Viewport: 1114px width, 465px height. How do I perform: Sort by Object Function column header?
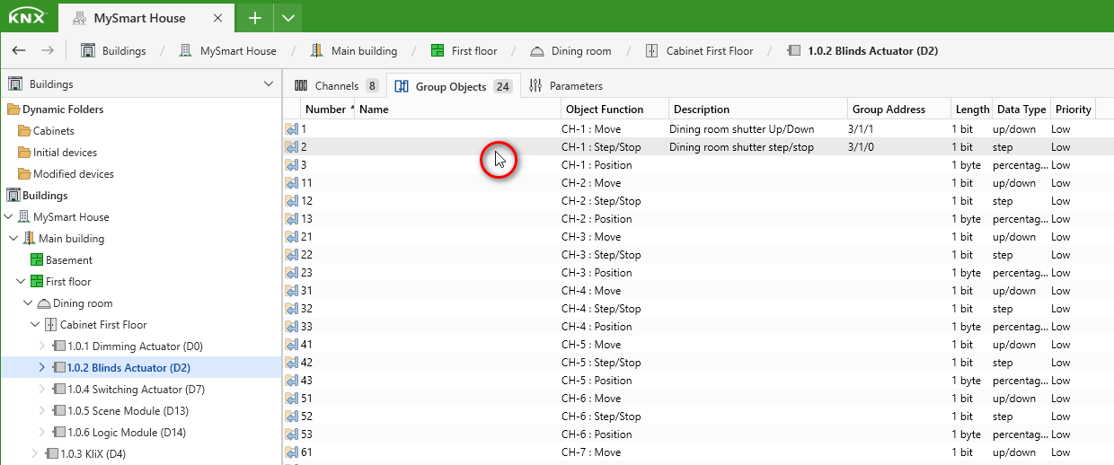(615, 110)
